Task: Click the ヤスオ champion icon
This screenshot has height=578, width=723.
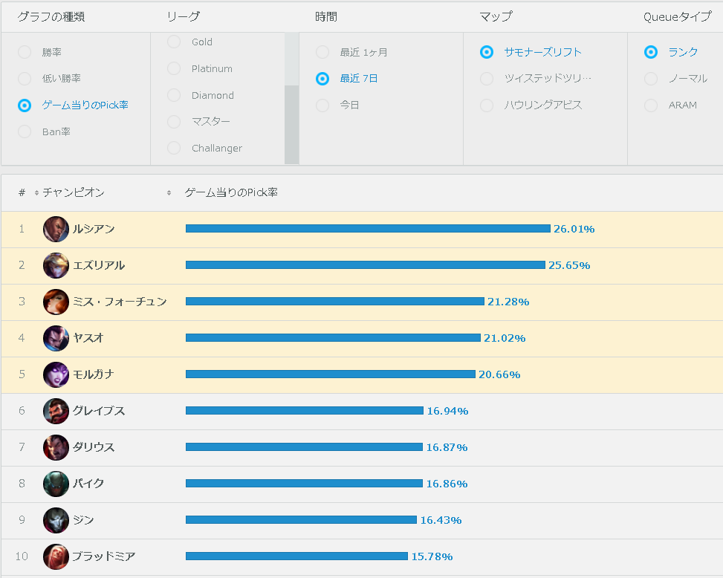Action: tap(56, 338)
